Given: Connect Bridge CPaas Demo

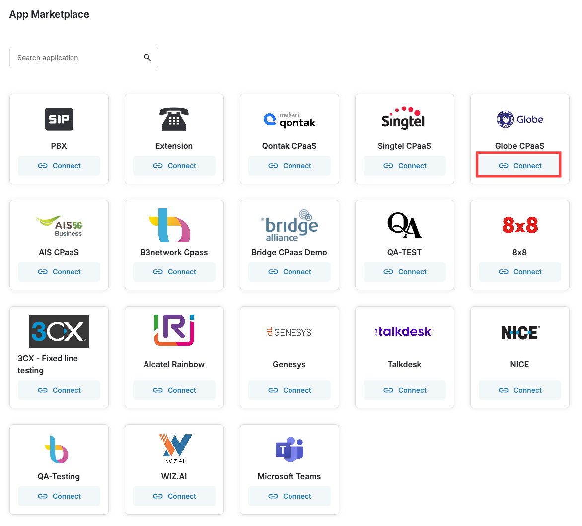Looking at the screenshot, I should (x=289, y=272).
